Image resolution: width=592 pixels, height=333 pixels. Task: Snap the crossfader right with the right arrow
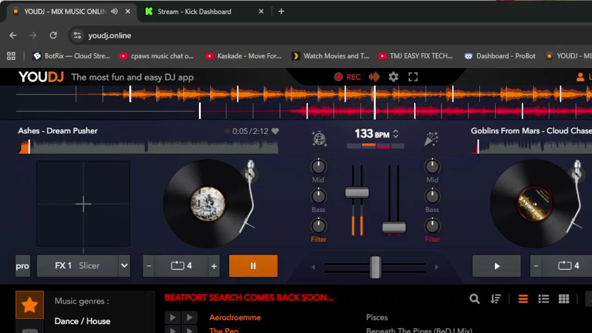point(436,267)
